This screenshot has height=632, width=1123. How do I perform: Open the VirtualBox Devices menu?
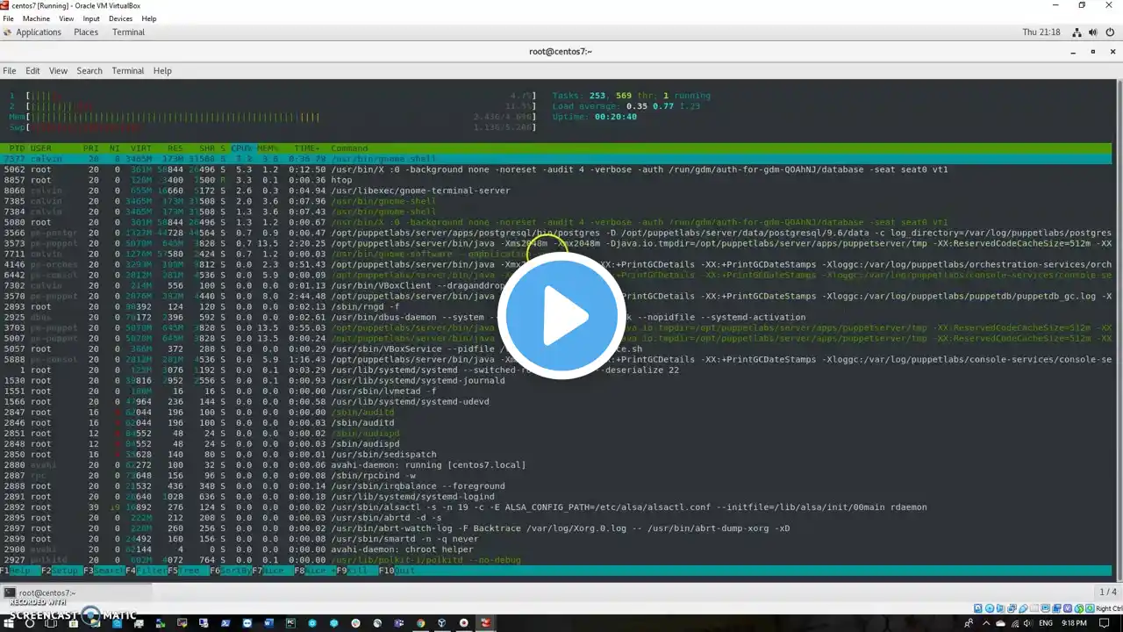click(120, 18)
